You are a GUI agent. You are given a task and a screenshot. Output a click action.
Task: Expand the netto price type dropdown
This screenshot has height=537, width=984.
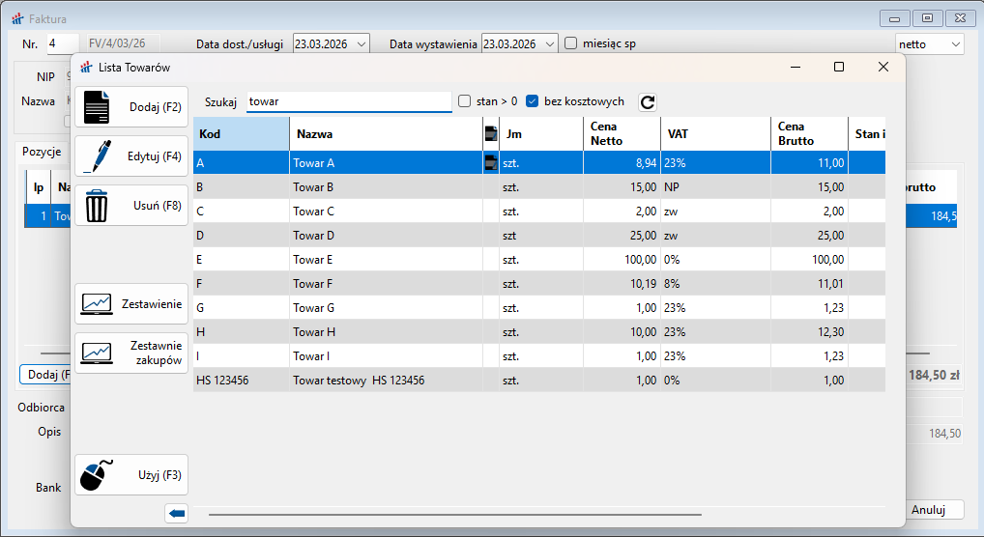(x=955, y=43)
